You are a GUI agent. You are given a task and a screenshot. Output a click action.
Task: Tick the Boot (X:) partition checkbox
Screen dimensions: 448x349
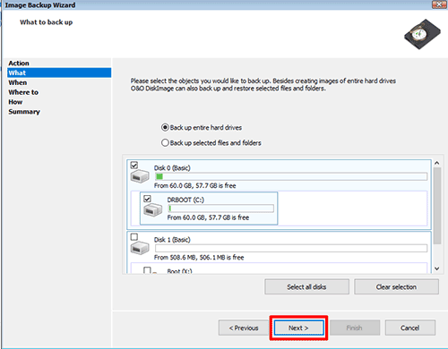pos(147,270)
